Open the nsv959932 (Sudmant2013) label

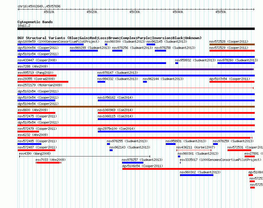(195, 60)
